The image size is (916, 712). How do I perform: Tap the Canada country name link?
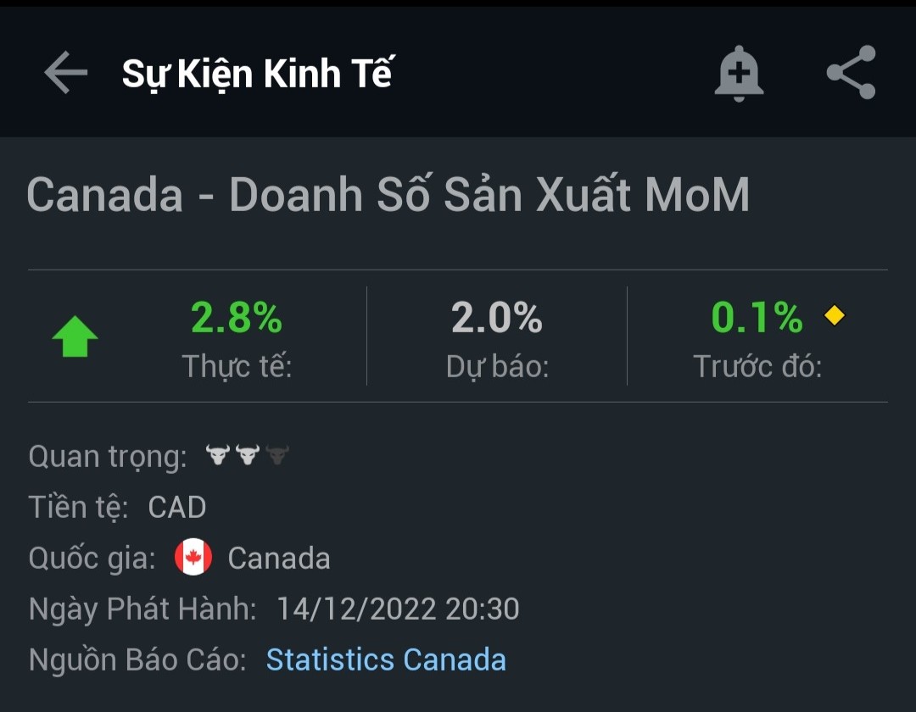tap(277, 557)
